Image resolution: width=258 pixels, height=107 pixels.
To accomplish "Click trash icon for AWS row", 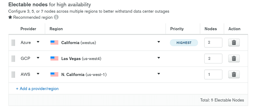I will (234, 74).
